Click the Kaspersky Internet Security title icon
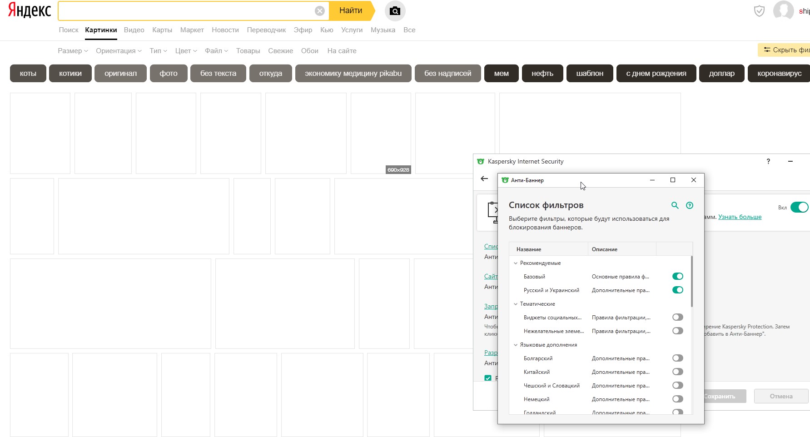 pyautogui.click(x=481, y=161)
